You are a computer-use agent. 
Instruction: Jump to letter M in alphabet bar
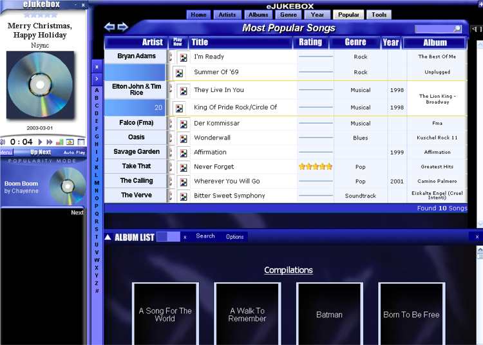coord(97,183)
